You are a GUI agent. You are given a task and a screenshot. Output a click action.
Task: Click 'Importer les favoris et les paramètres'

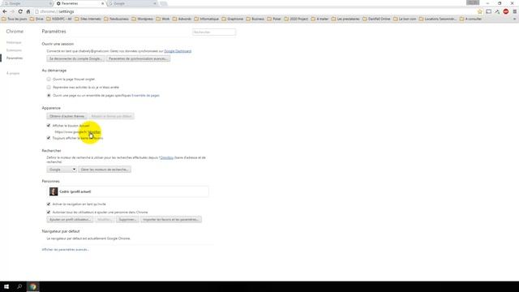click(171, 220)
